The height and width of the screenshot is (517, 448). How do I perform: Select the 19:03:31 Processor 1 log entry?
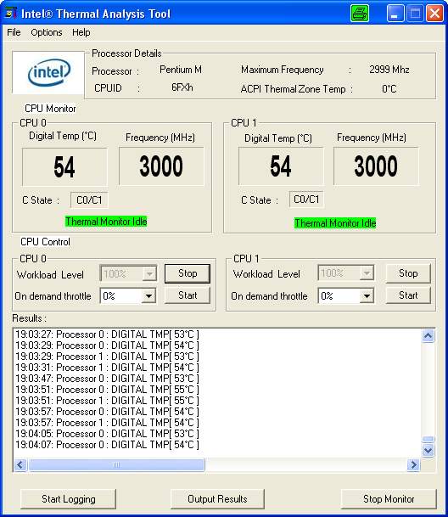coord(107,368)
